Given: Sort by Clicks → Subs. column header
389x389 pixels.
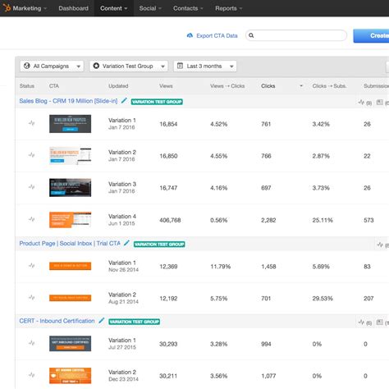Looking at the screenshot, I should 329,86.
